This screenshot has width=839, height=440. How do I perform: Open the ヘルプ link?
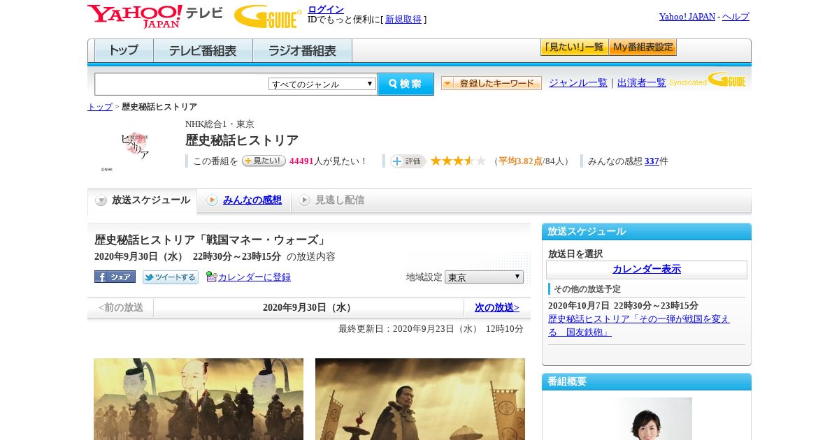click(x=736, y=17)
